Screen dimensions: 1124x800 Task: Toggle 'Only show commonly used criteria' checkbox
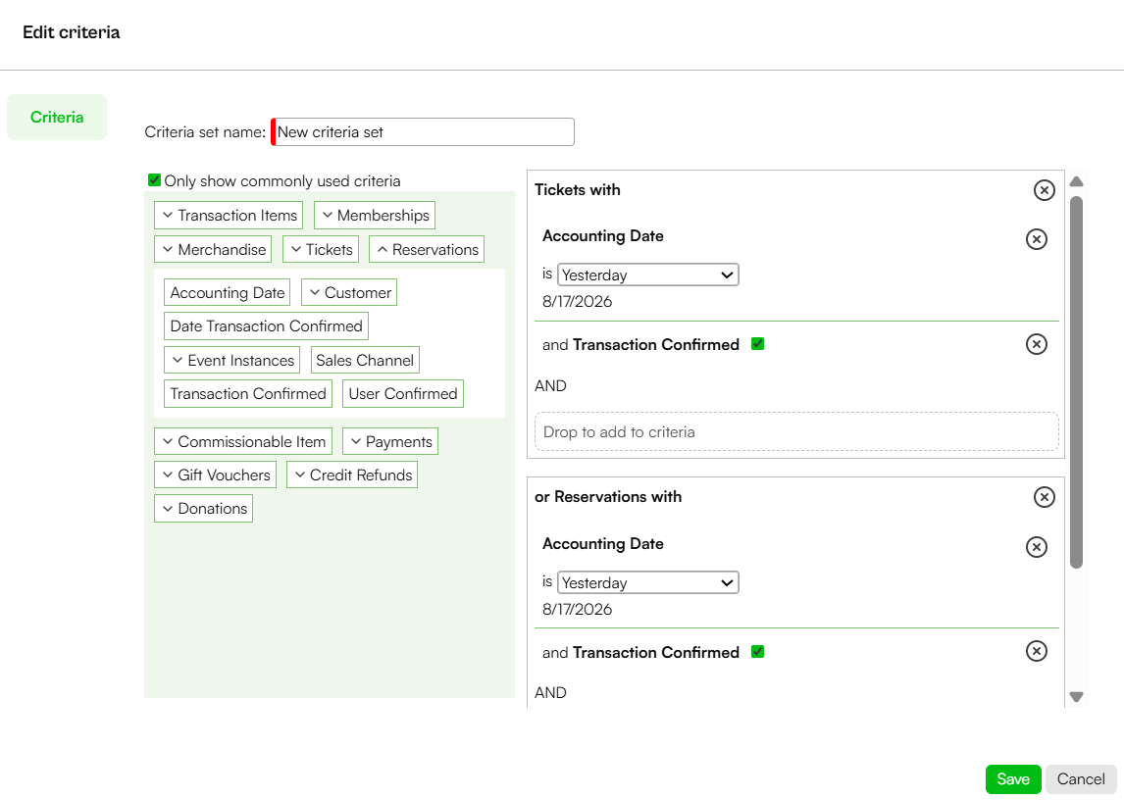154,180
